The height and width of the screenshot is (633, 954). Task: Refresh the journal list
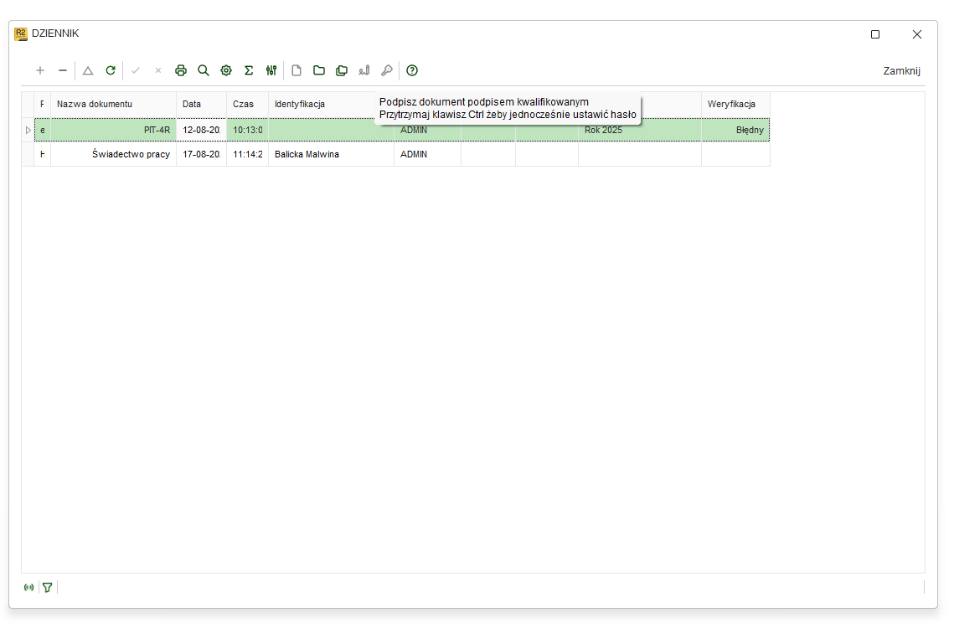point(110,70)
